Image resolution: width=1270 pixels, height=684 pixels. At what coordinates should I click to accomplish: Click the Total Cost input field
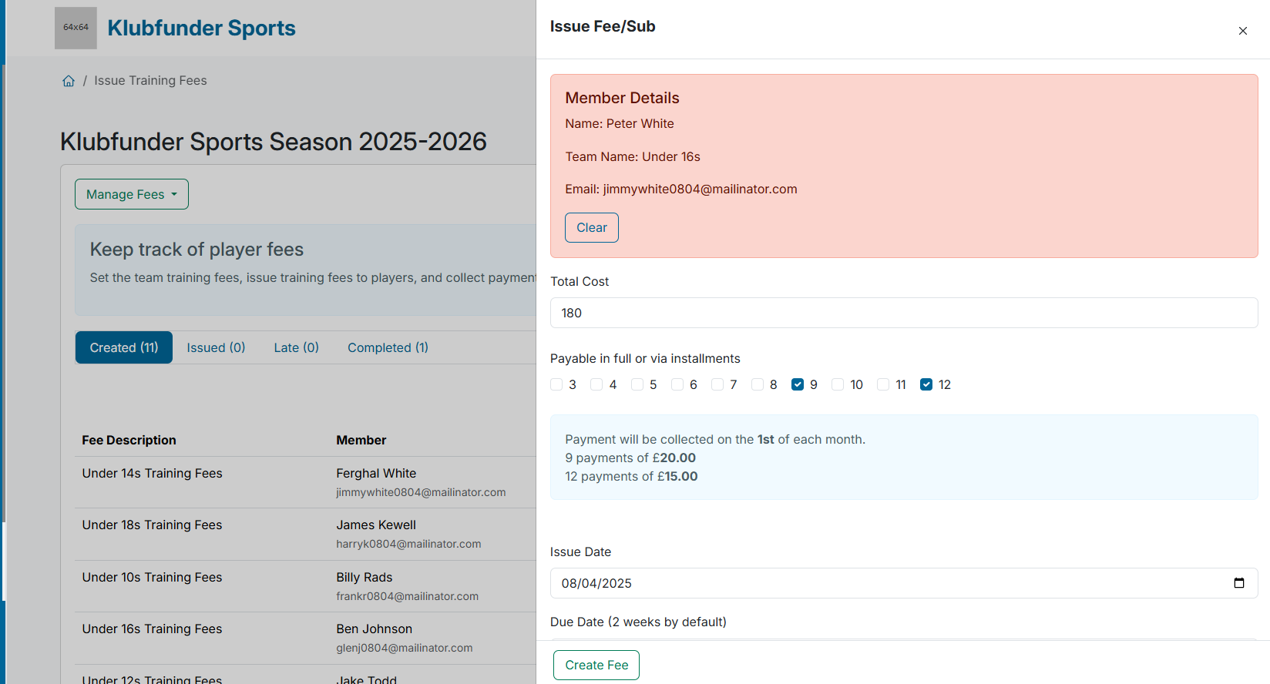pyautogui.click(x=903, y=313)
